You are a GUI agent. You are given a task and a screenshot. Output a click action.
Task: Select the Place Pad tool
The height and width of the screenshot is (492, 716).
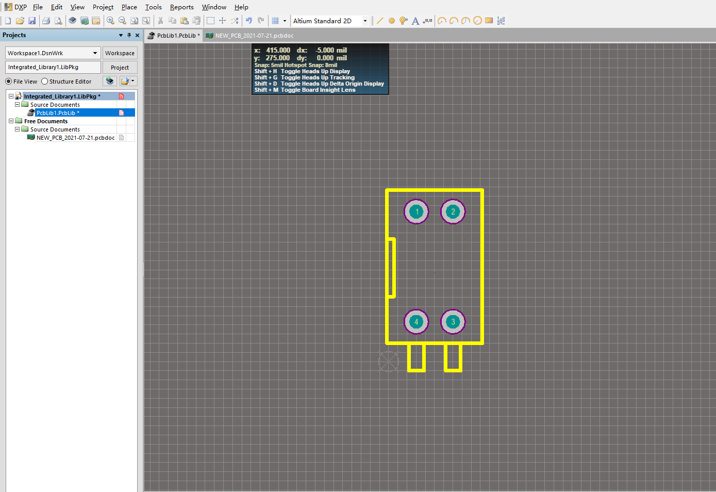tap(392, 21)
